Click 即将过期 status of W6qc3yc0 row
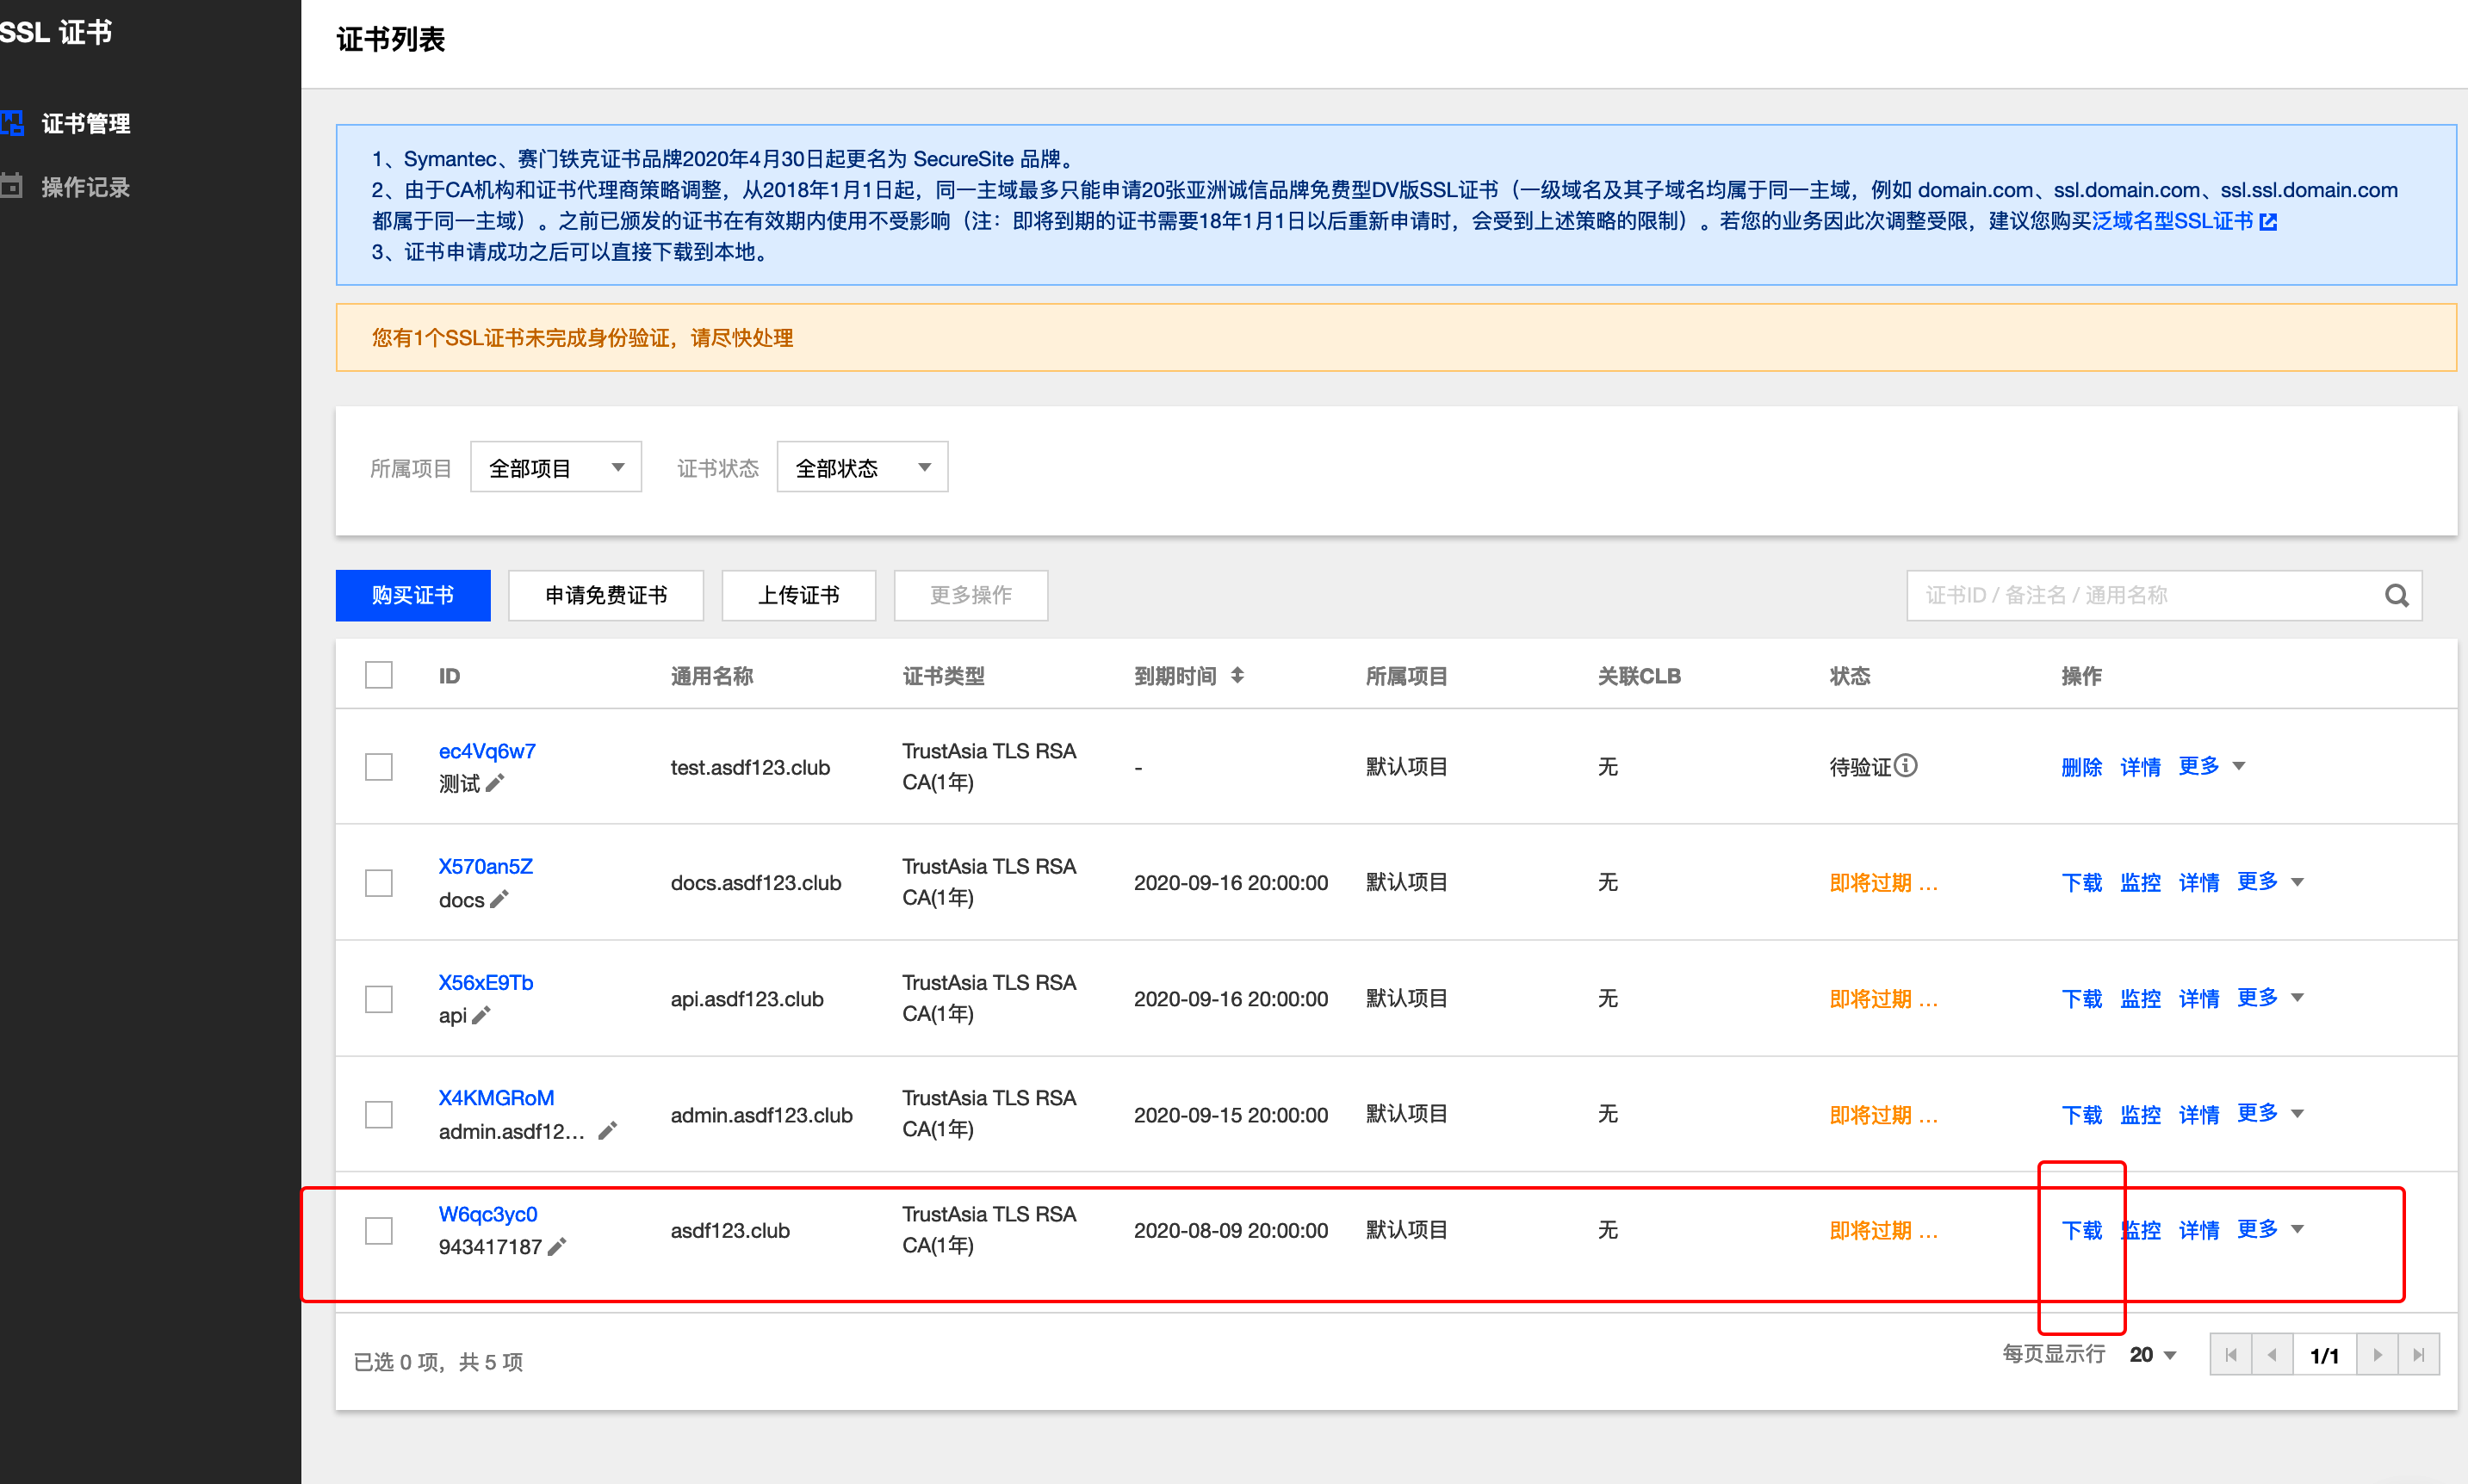 click(1884, 1231)
